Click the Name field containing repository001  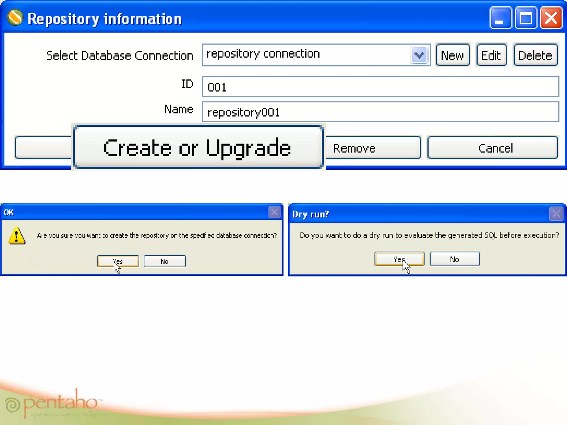[380, 112]
